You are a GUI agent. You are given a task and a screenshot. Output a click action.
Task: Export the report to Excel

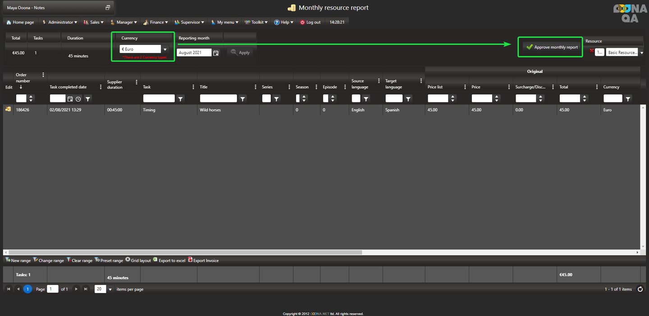click(169, 260)
